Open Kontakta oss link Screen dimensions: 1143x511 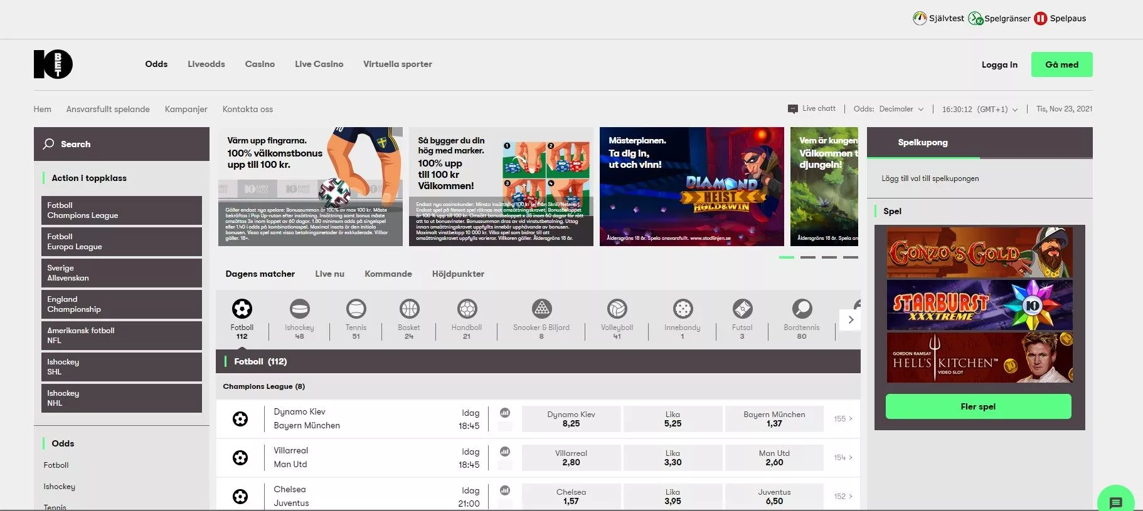click(248, 109)
